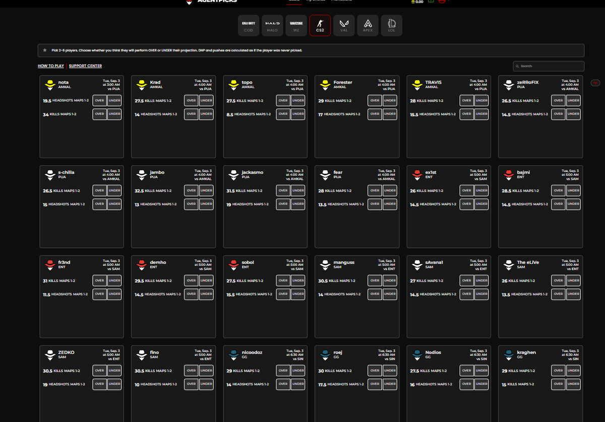Image resolution: width=605 pixels, height=422 pixels.
Task: Select the CS2 game icon
Action: tap(320, 25)
